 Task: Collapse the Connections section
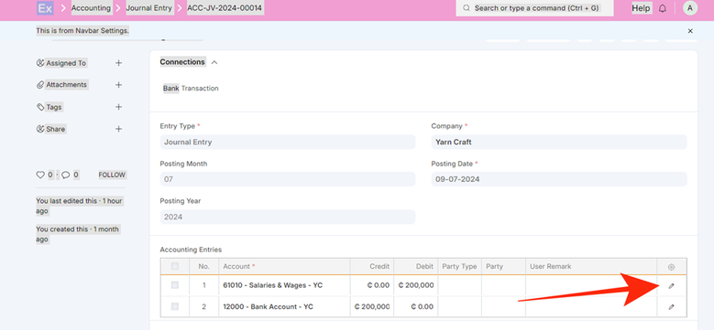214,62
